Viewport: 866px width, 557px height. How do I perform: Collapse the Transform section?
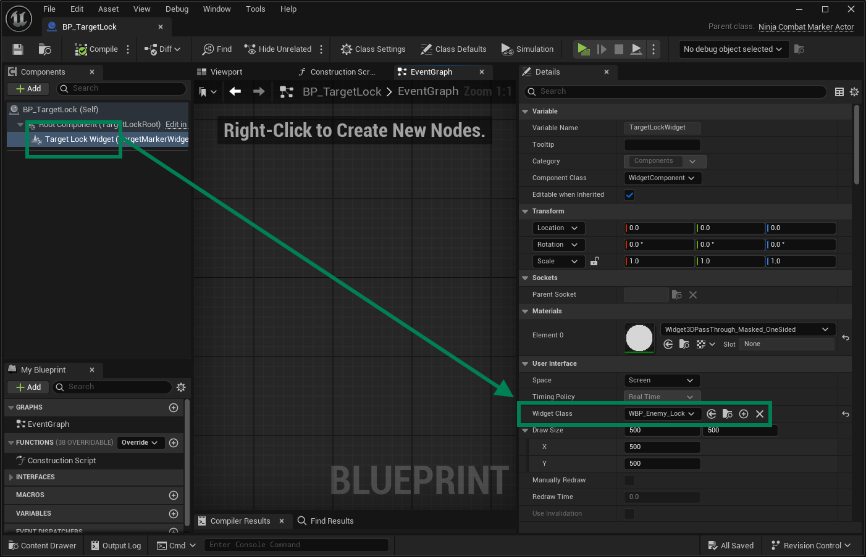coord(526,212)
